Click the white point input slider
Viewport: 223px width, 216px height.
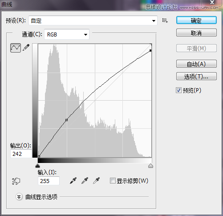(x=150, y=166)
